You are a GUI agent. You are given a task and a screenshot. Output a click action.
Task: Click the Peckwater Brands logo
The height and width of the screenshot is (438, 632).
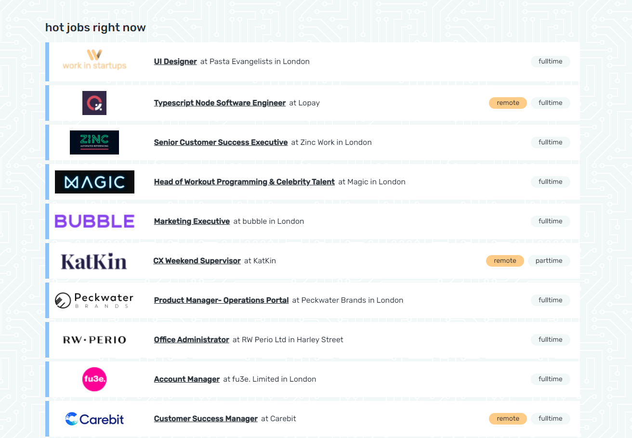click(94, 300)
